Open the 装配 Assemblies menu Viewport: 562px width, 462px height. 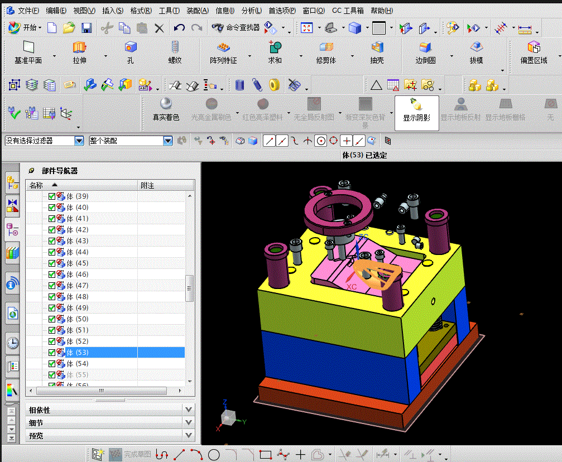tap(198, 11)
